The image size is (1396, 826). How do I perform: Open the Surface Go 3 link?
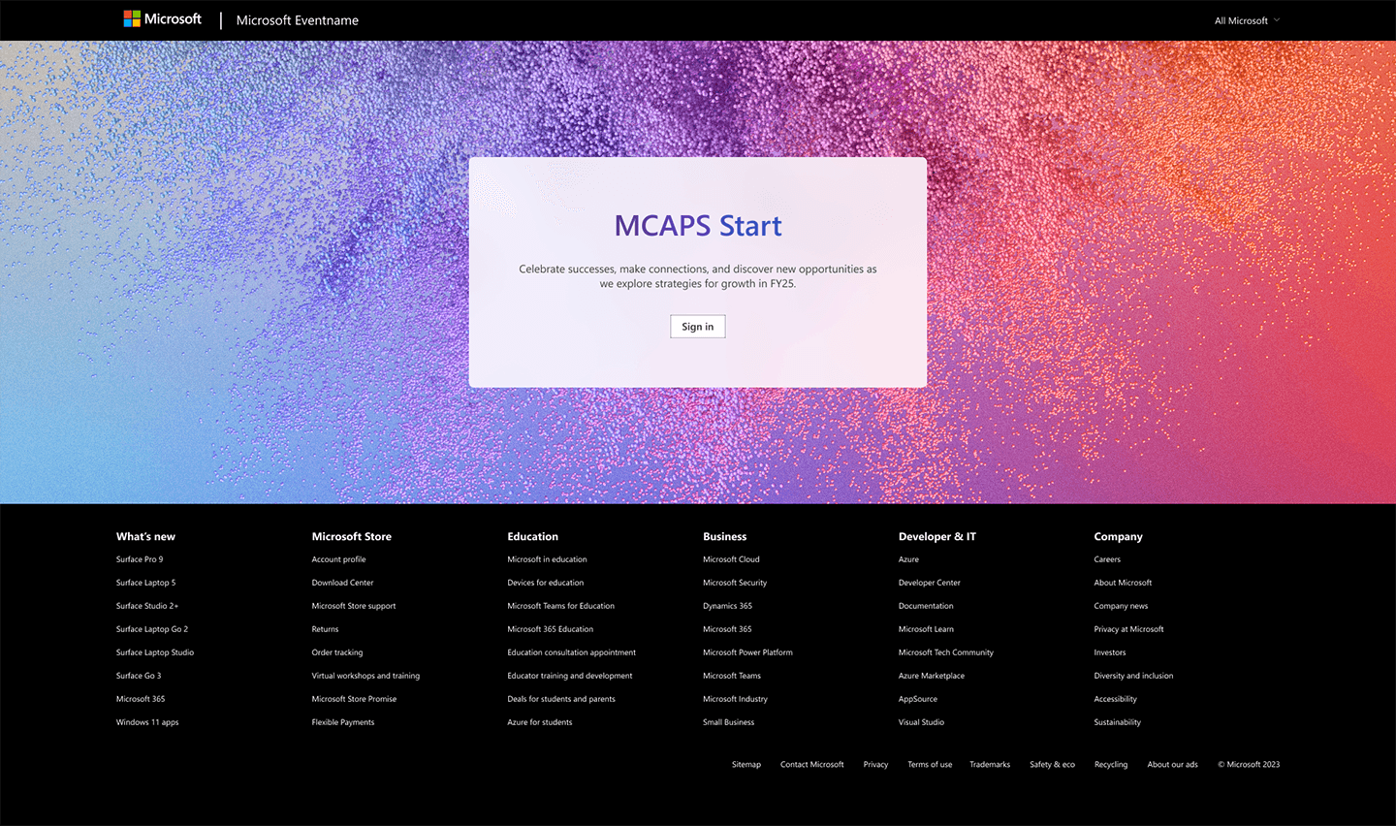[139, 676]
